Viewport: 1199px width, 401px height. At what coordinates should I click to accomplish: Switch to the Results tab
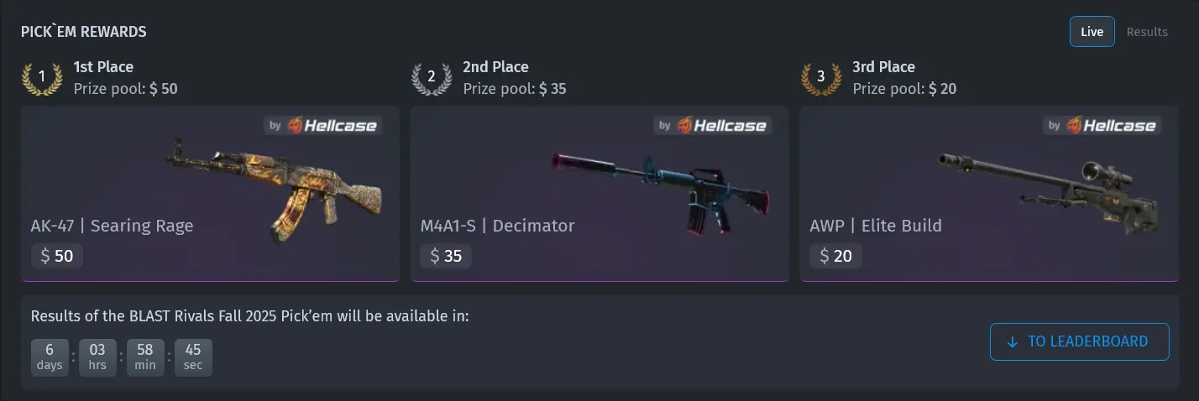pyautogui.click(x=1147, y=32)
